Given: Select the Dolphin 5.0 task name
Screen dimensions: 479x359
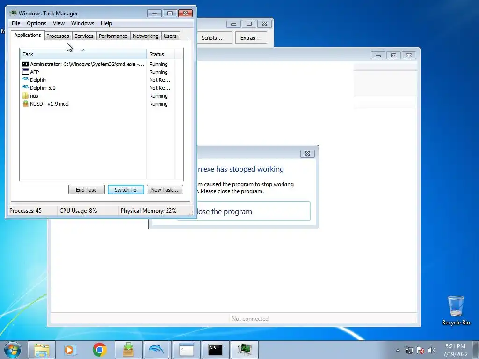Looking at the screenshot, I should tap(43, 88).
